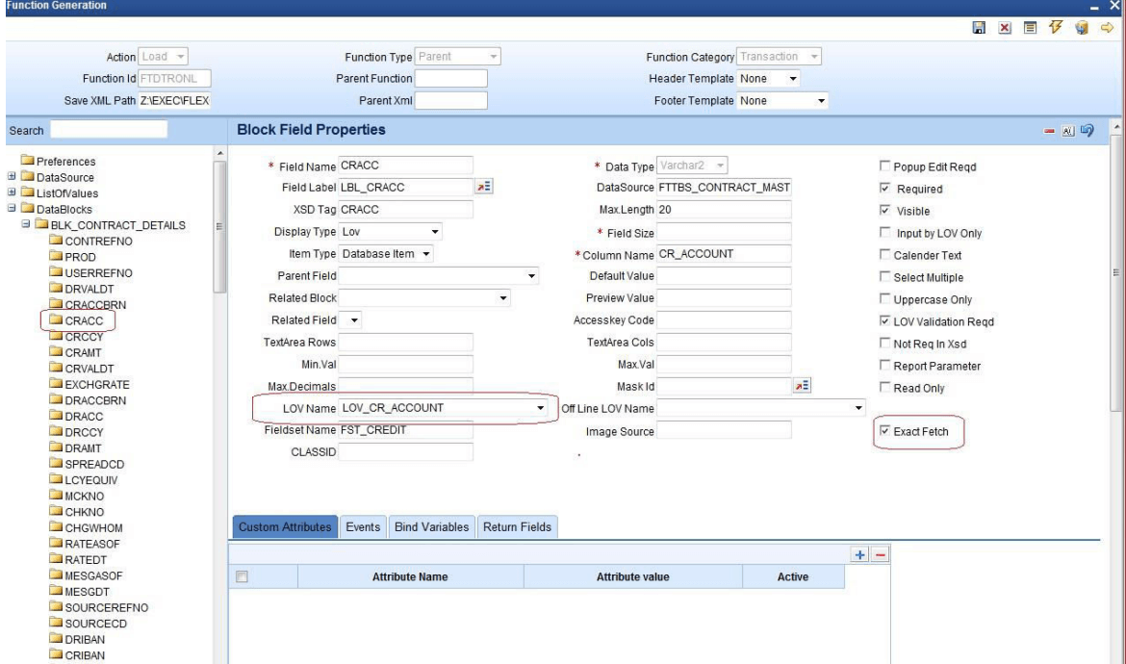
Task: Switch to the Return Fields tab
Action: [x=517, y=527]
